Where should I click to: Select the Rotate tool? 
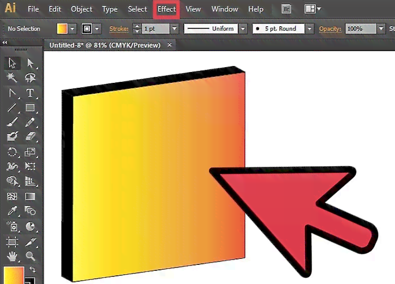tap(12, 152)
